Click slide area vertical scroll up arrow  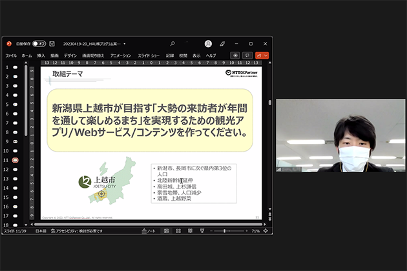pos(270,63)
